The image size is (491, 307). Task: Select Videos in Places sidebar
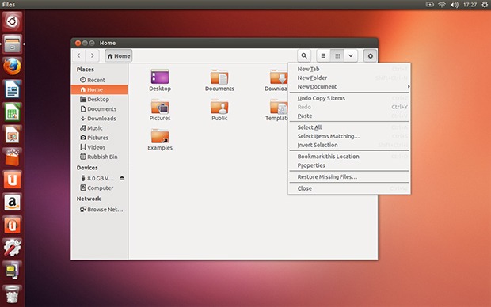[x=99, y=147]
